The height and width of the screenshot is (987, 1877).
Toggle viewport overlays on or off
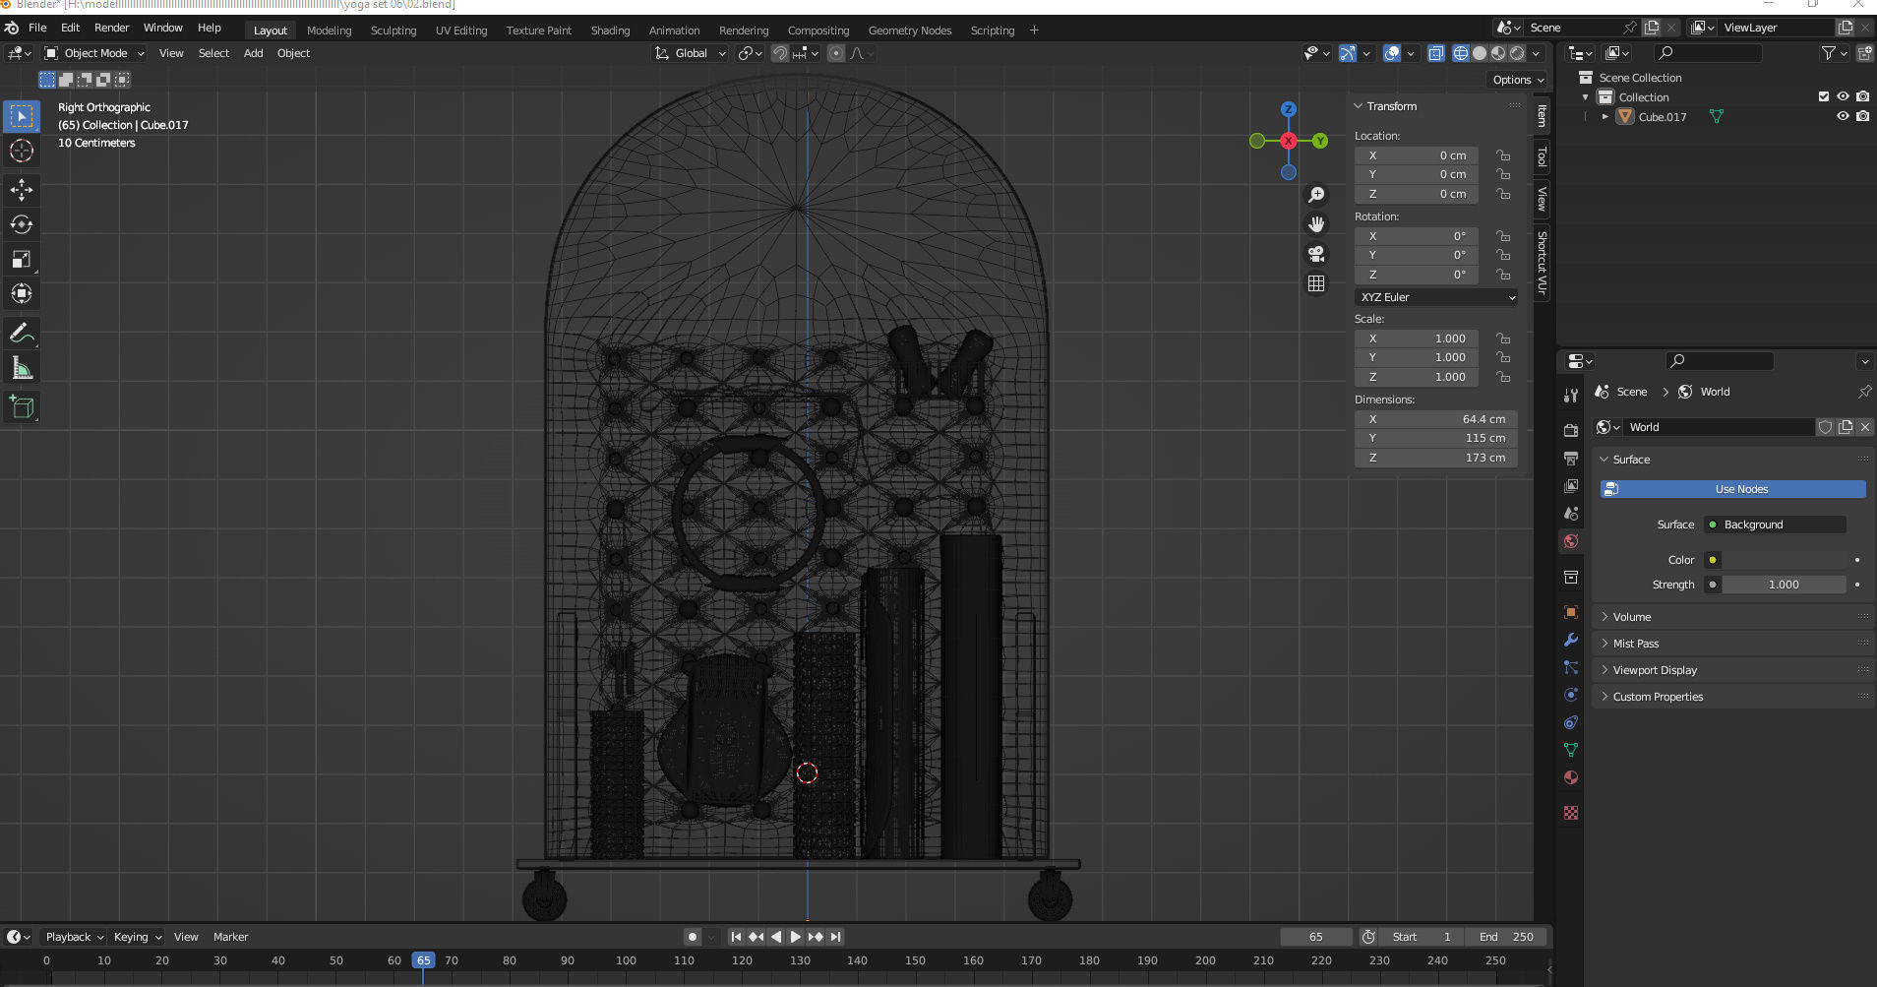pos(1391,53)
